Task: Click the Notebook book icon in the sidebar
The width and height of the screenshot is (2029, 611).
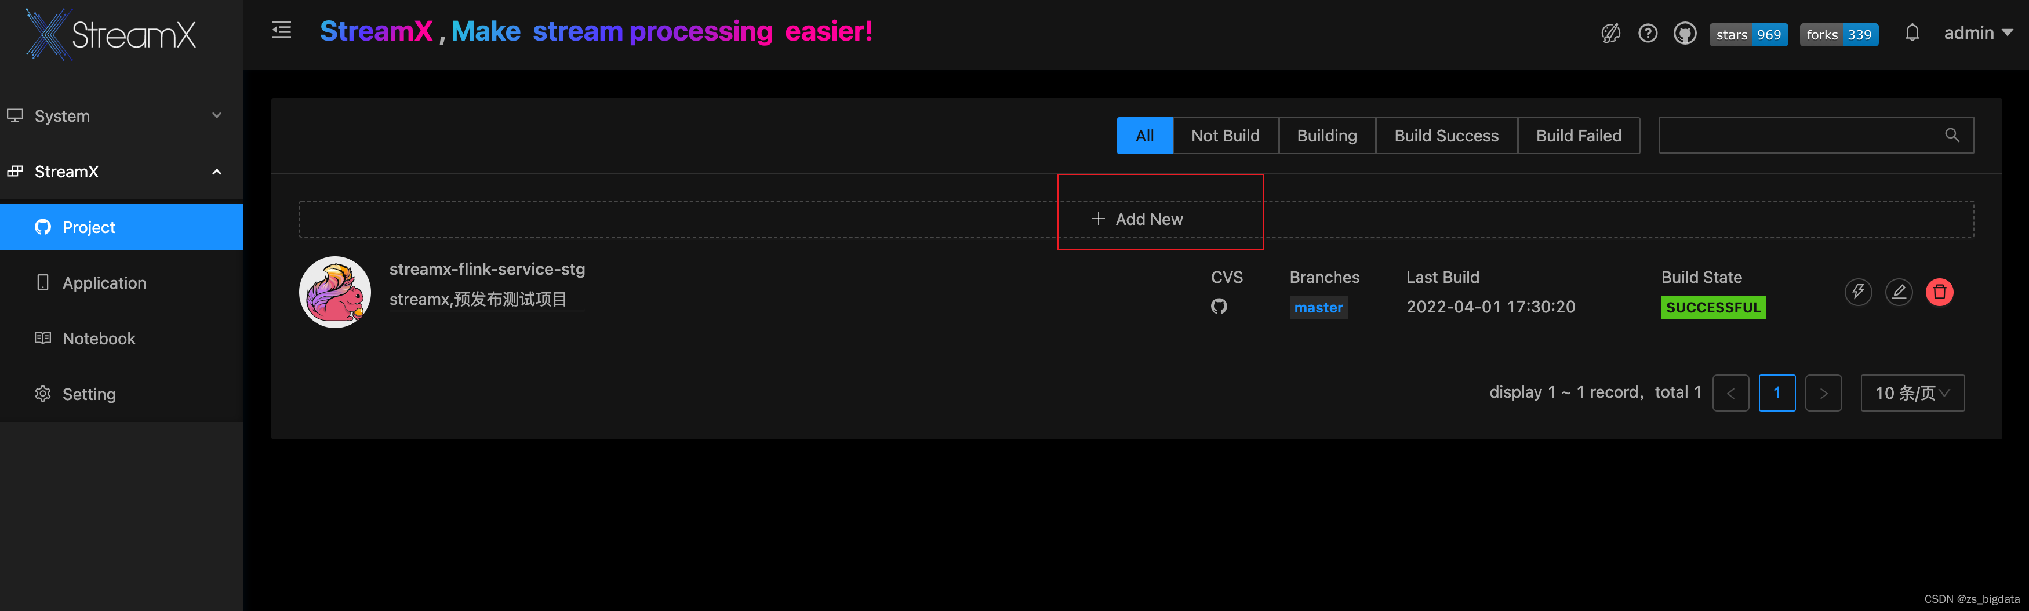Action: [42, 338]
